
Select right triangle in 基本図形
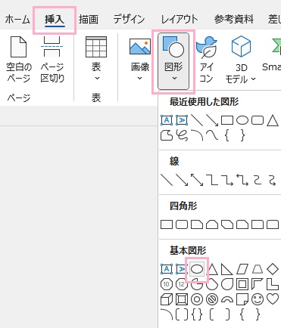[227, 269]
